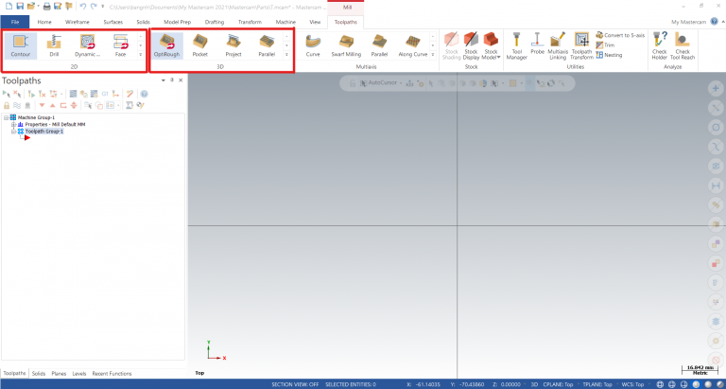Open the Model Prep ribbon tab
Screen dimensions: 726x389
pos(178,22)
